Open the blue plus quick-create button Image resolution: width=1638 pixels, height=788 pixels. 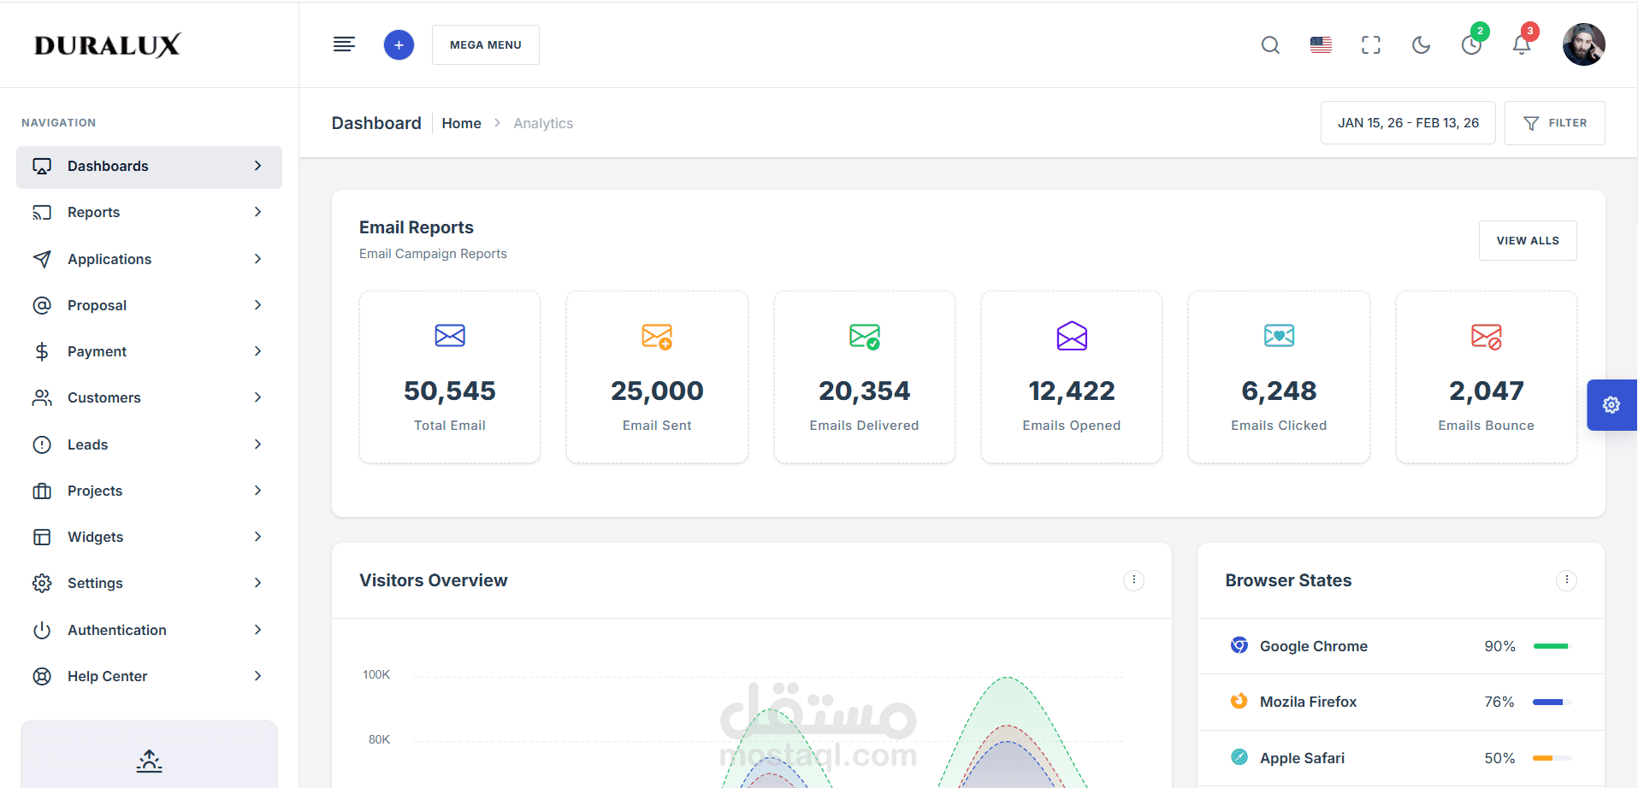pyautogui.click(x=399, y=44)
